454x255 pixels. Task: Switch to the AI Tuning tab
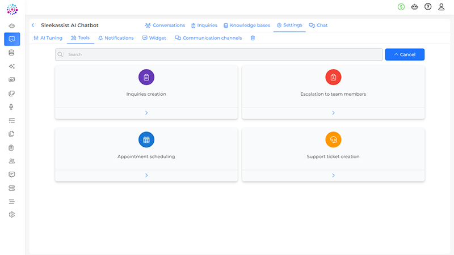click(x=48, y=38)
